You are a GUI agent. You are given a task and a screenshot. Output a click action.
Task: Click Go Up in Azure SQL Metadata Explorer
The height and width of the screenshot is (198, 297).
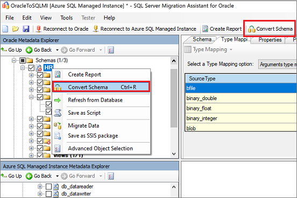pos(11,176)
